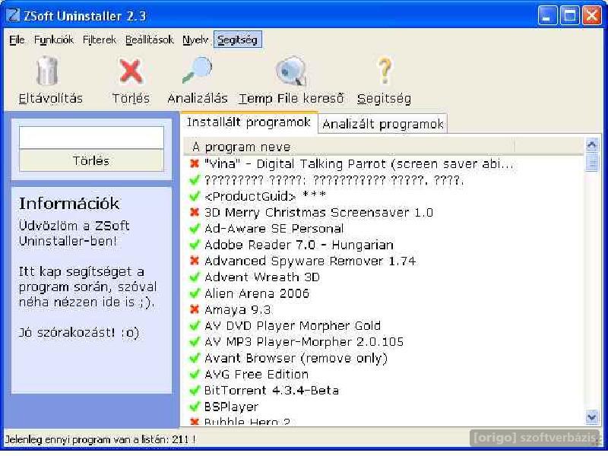The image size is (608, 456).
Task: Click the green check beside BSPlayer
Action: [x=195, y=407]
